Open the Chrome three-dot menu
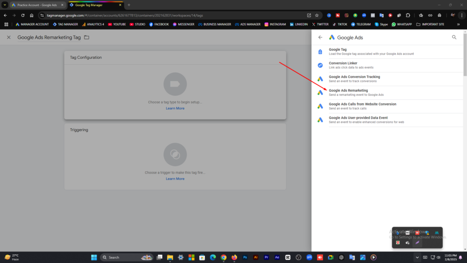Viewport: 467px width, 263px height. click(462, 15)
